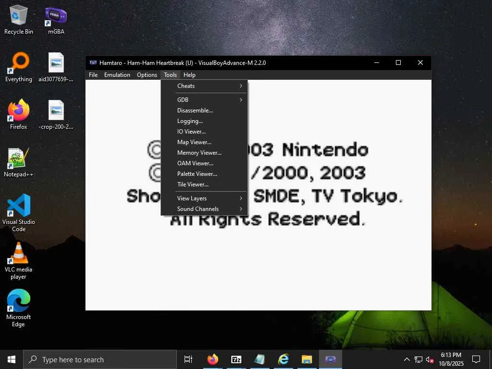Image resolution: width=492 pixels, height=369 pixels.
Task: Open the IO Viewer tool
Action: point(204,132)
